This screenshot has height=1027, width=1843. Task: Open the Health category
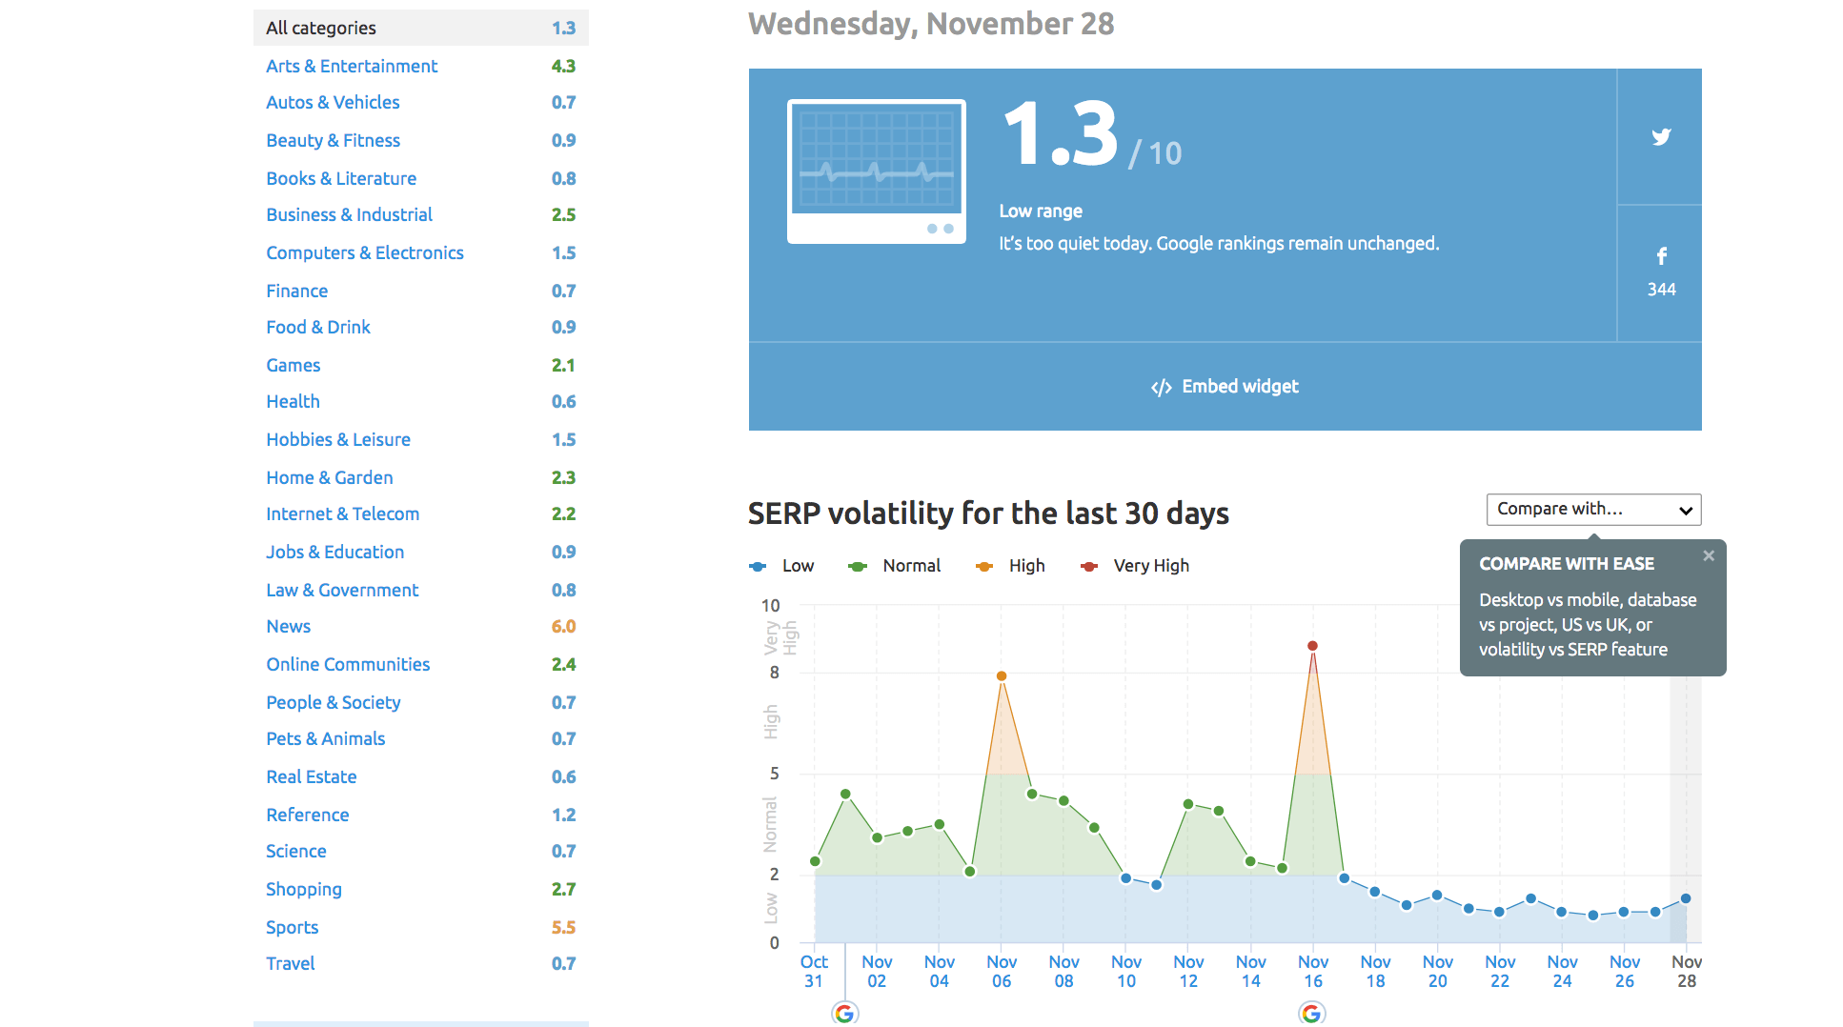[293, 401]
